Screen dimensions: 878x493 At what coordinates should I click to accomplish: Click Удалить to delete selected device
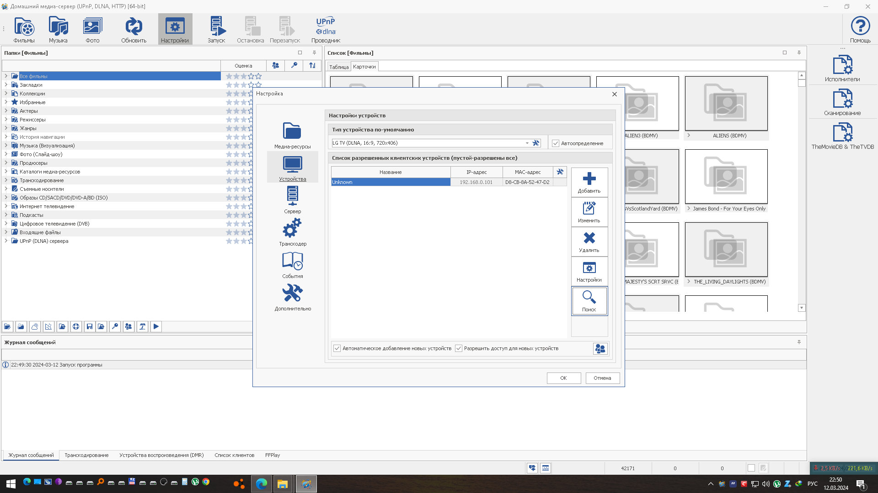589,241
